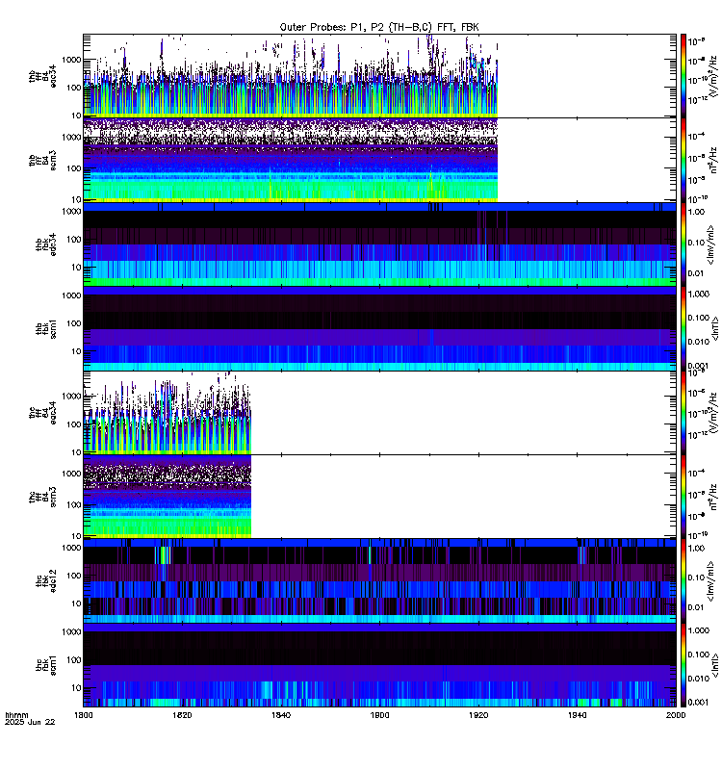Click the plot title "Outer Probes: P1, P2 (TH-B,C) FFT, FBK"
This screenshot has width=722, height=770.
click(379, 27)
